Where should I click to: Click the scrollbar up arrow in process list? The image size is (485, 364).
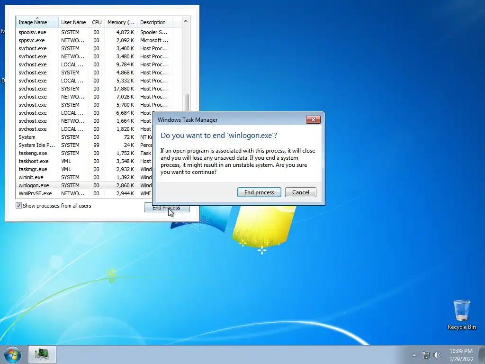[186, 21]
